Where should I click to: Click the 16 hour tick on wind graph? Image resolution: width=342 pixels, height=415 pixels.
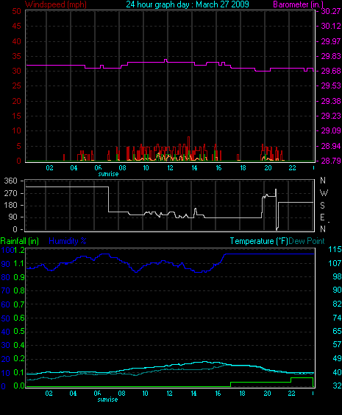pyautogui.click(x=218, y=168)
